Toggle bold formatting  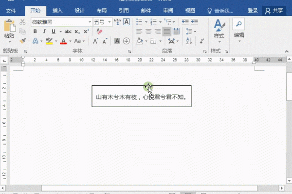[35, 32]
